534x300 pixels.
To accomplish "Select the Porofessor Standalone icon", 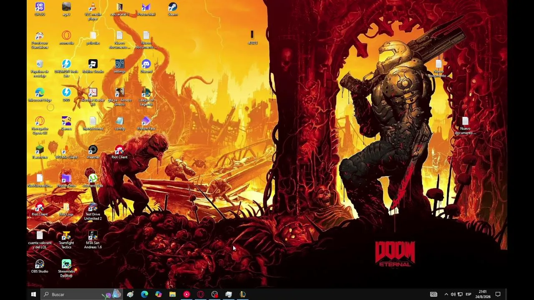I will [40, 40].
